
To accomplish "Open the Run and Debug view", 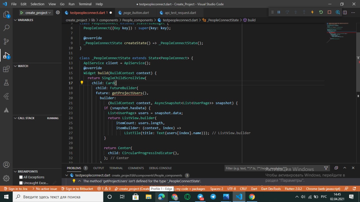I will click(6, 55).
